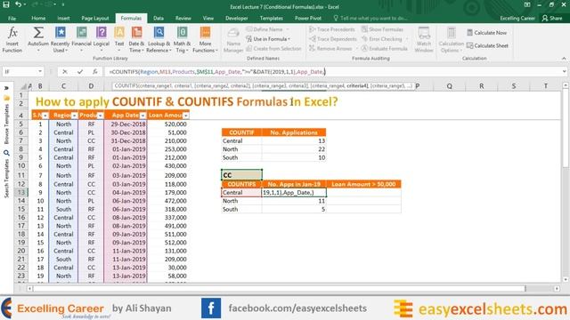Click inside the formula bar text
Viewport: 570px width, 320px height.
216,72
